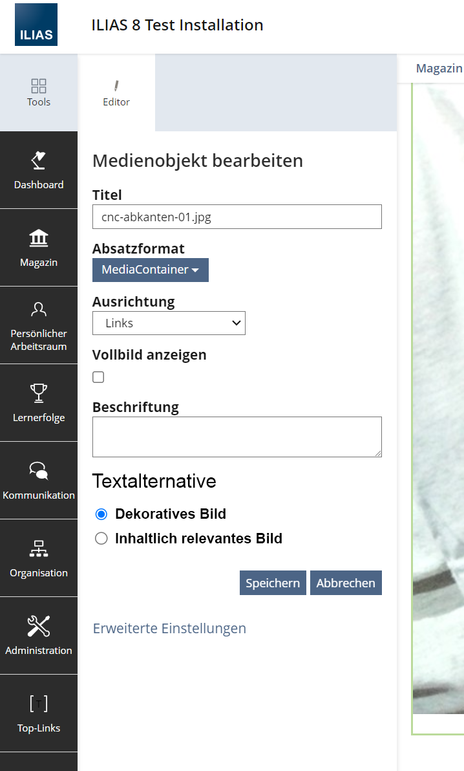Open the MediaContainer Absatzformat dropdown

click(150, 270)
